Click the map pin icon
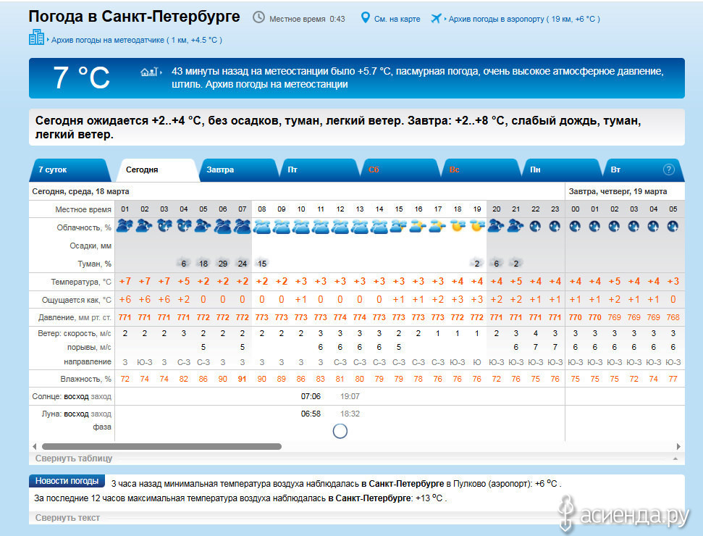Image resolution: width=703 pixels, height=536 pixels. (366, 18)
